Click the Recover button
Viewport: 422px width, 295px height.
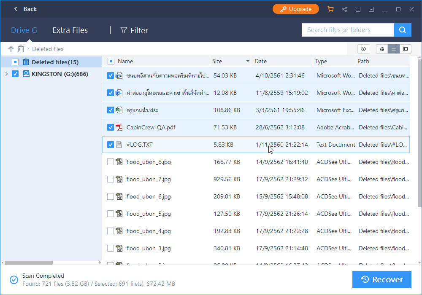pyautogui.click(x=381, y=279)
